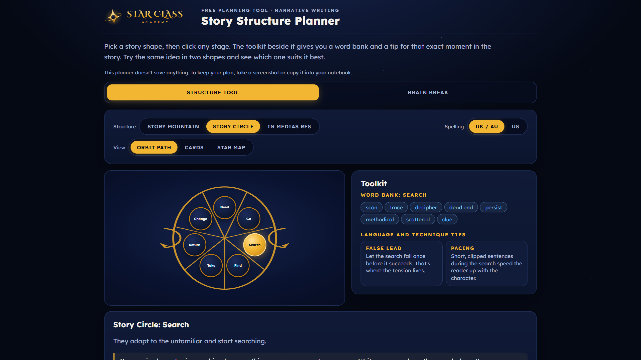The height and width of the screenshot is (360, 641).
Task: Choose the Story Circle structure
Action: 233,127
